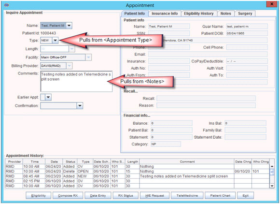The width and height of the screenshot is (280, 204).
Task: Click the HIE Request button
Action: (x=154, y=196)
